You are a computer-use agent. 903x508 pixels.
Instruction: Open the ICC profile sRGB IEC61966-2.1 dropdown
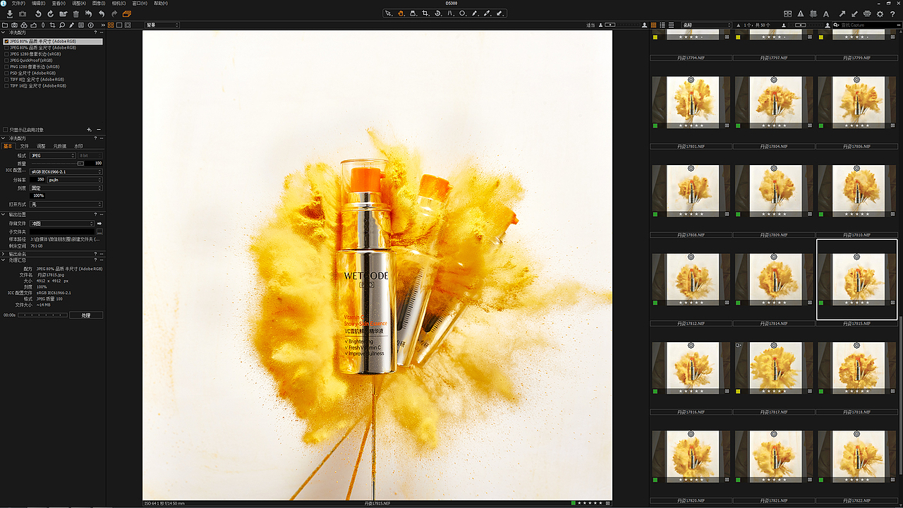[66, 171]
